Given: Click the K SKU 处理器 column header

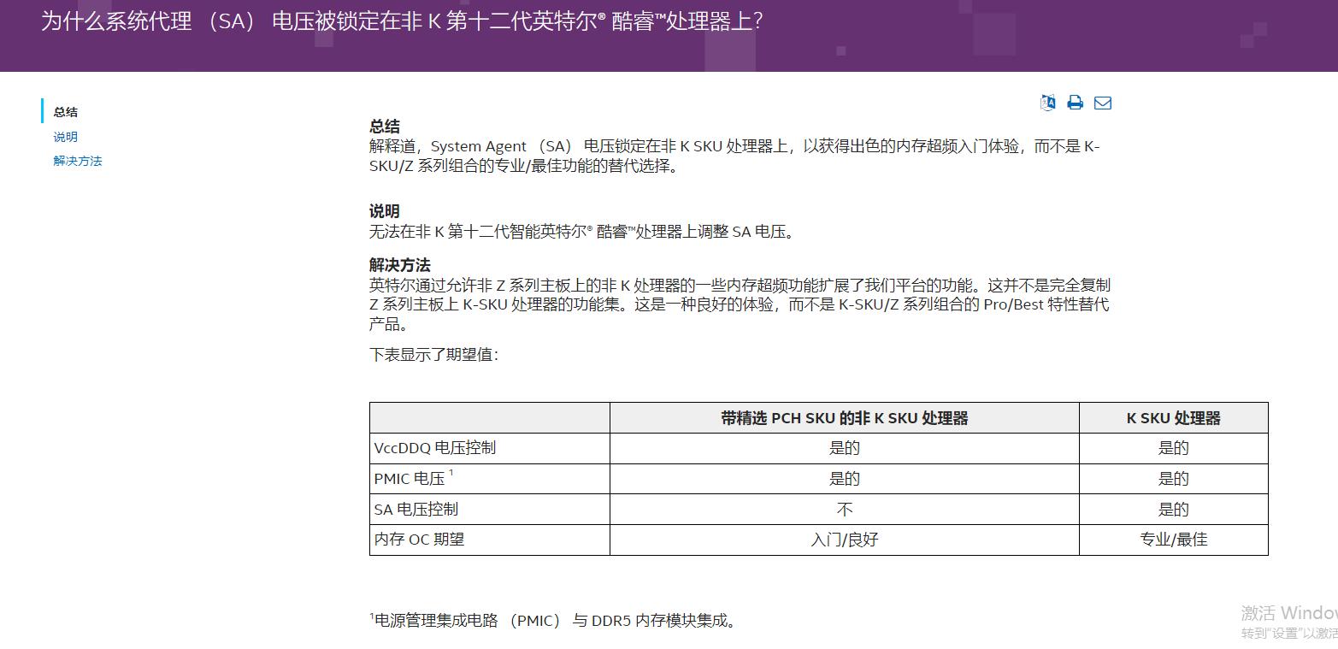Looking at the screenshot, I should click(x=1173, y=417).
